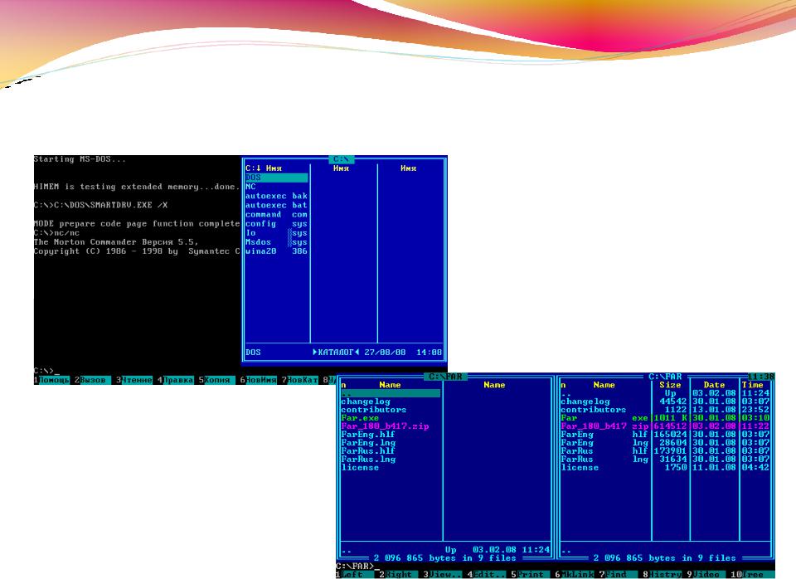Click the Time column header in FAR
The height and width of the screenshot is (579, 796).
coord(753,385)
